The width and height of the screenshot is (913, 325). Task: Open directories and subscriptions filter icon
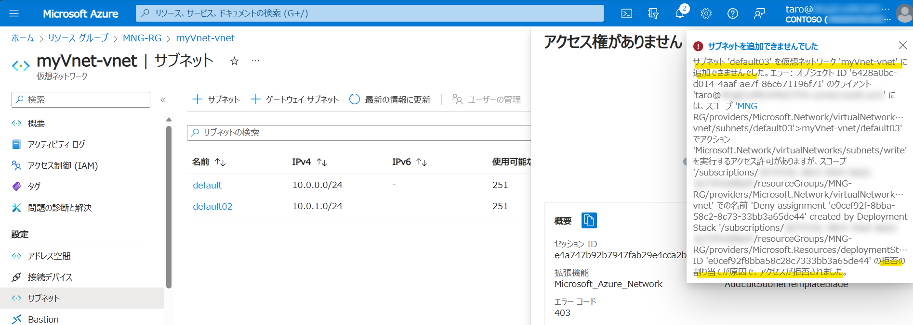[653, 13]
